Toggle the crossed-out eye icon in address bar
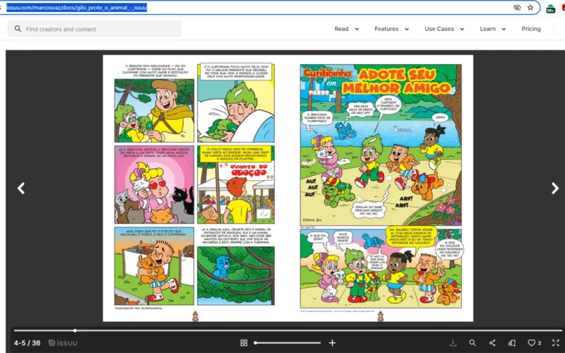The width and height of the screenshot is (565, 353). 517,7
